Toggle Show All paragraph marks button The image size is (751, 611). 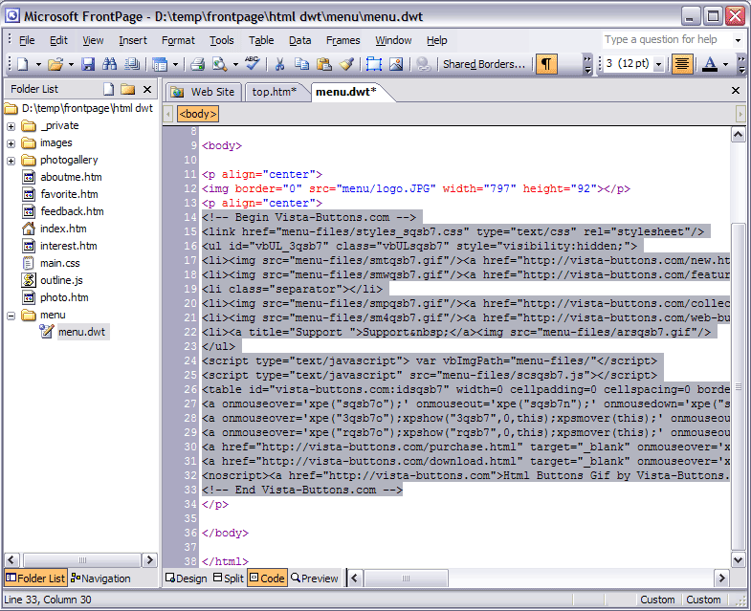pos(546,64)
